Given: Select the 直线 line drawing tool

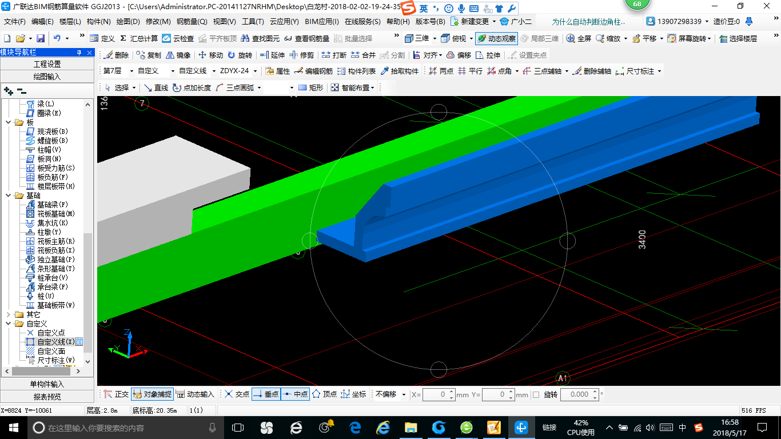Looking at the screenshot, I should (156, 87).
